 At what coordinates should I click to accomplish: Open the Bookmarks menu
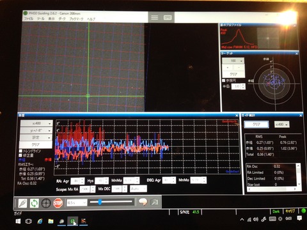pyautogui.click(x=76, y=19)
